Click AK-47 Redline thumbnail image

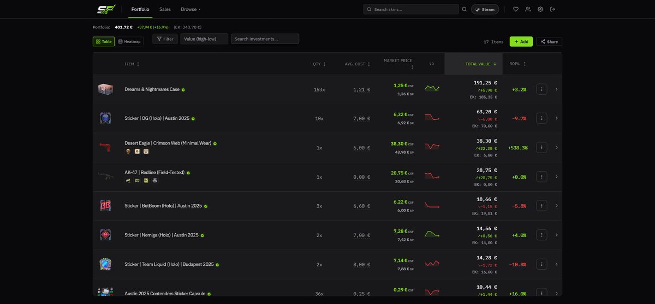[x=105, y=177]
